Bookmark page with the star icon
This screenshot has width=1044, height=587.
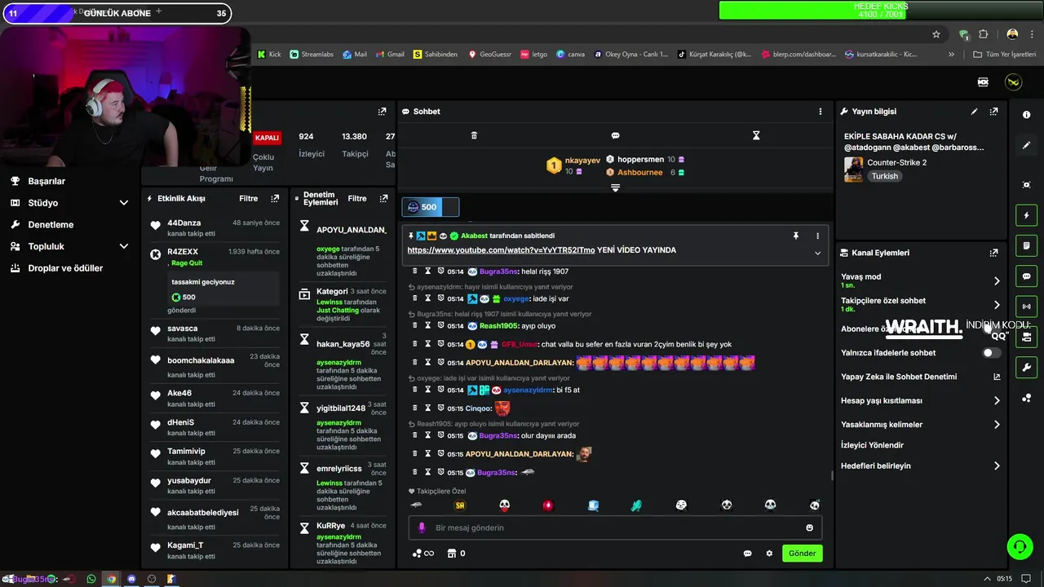point(936,34)
